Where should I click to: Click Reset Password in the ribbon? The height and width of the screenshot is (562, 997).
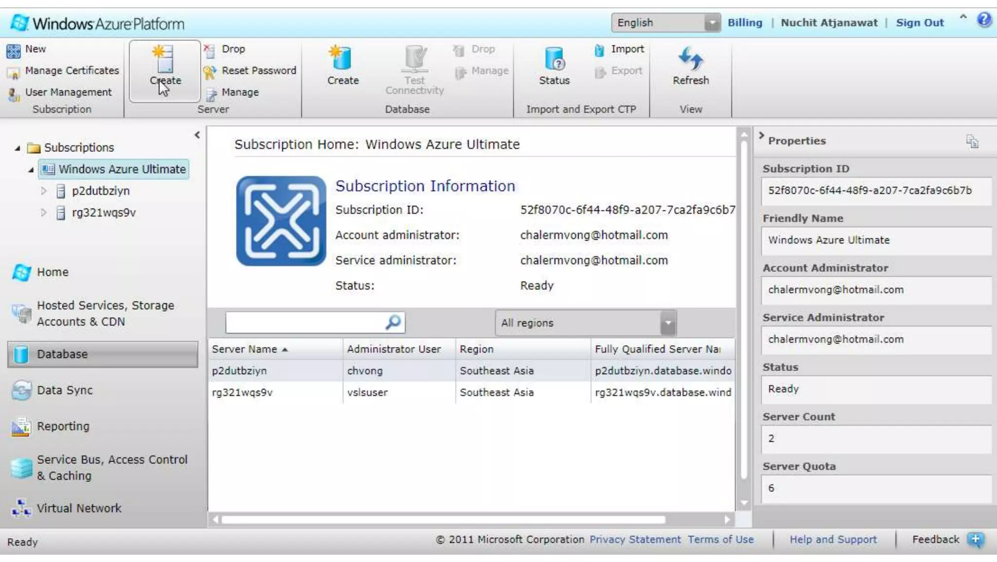tap(258, 71)
